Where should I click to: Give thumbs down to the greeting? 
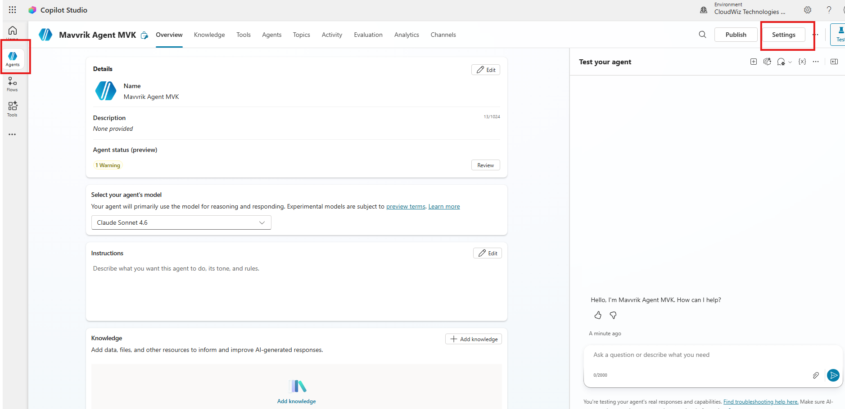pos(613,315)
